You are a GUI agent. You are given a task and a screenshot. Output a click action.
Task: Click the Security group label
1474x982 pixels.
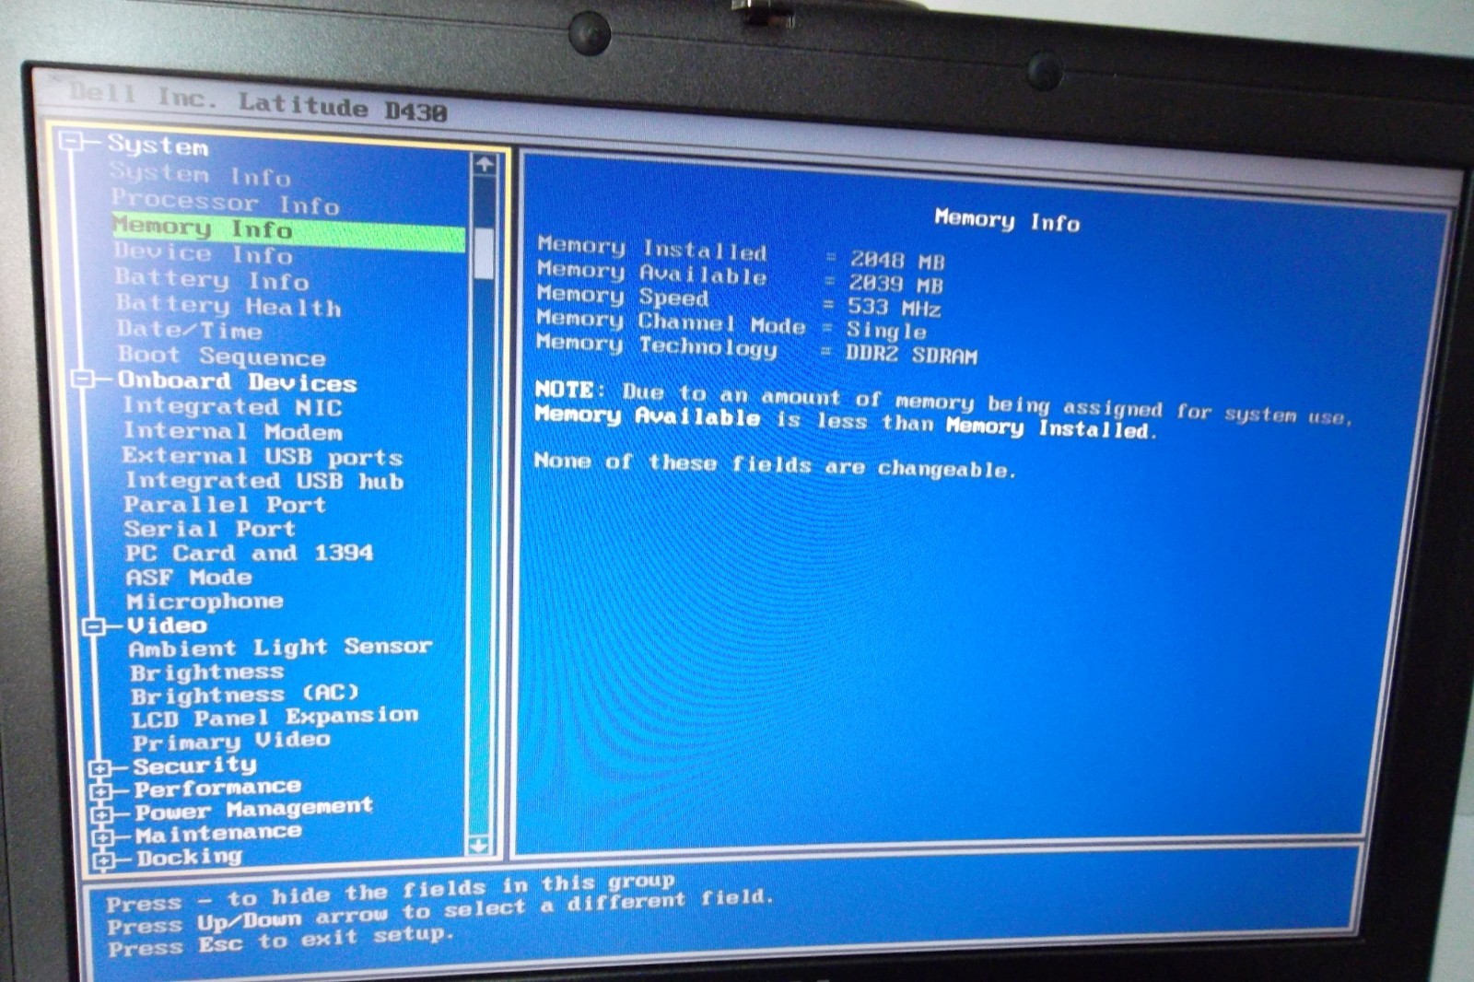(194, 765)
